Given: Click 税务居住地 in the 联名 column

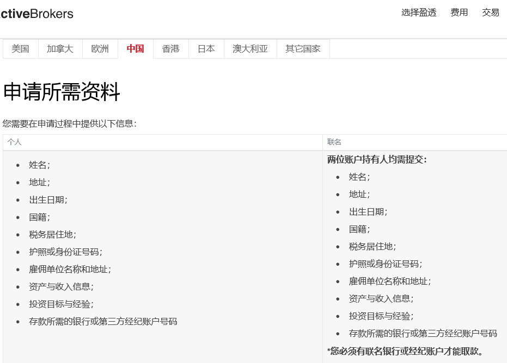Looking at the screenshot, I should pos(372,247).
